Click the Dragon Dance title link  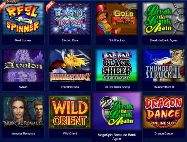point(164,134)
